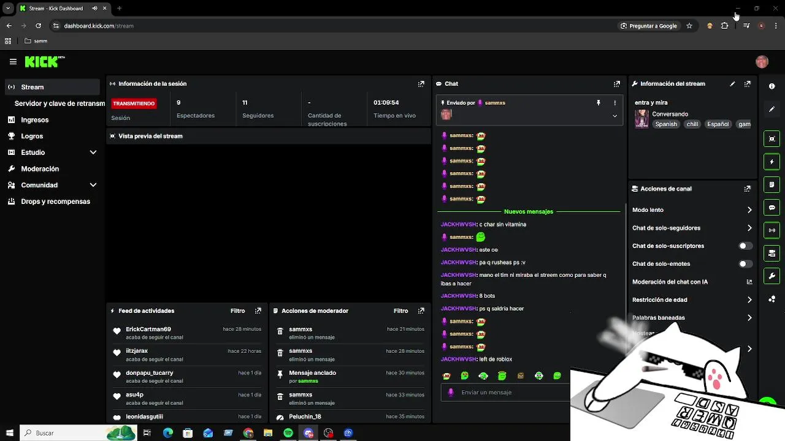Pop out the Acciones de canal panel
Image resolution: width=785 pixels, height=441 pixels.
pos(747,189)
